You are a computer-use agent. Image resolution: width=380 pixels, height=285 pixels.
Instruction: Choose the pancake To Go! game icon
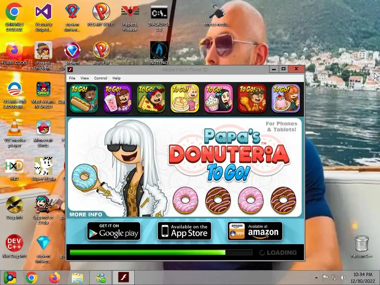(185, 98)
